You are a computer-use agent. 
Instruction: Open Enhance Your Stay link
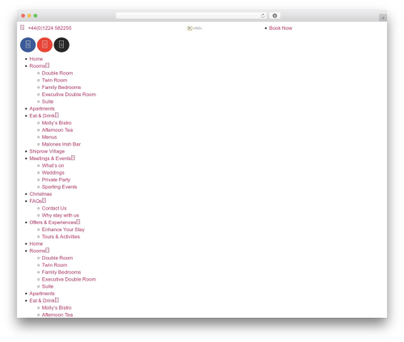click(x=63, y=230)
